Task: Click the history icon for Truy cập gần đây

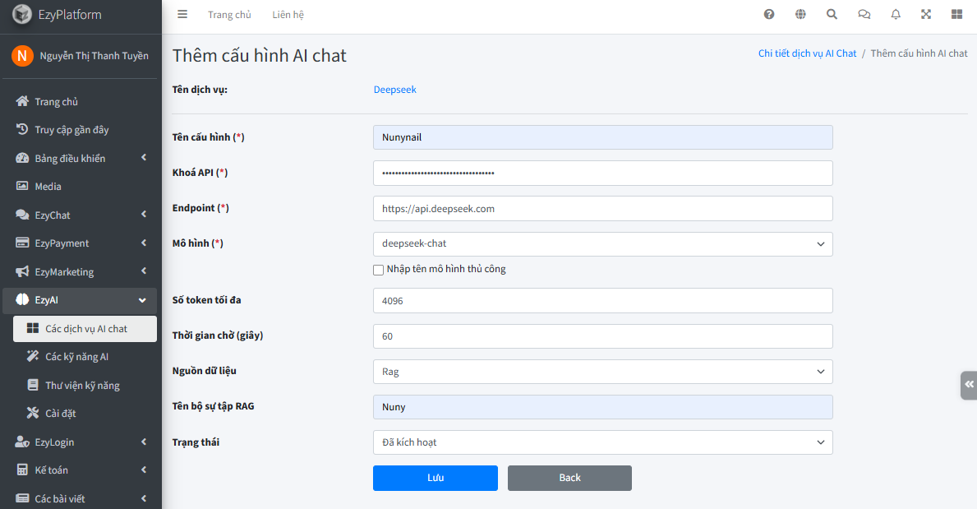Action: [x=22, y=129]
